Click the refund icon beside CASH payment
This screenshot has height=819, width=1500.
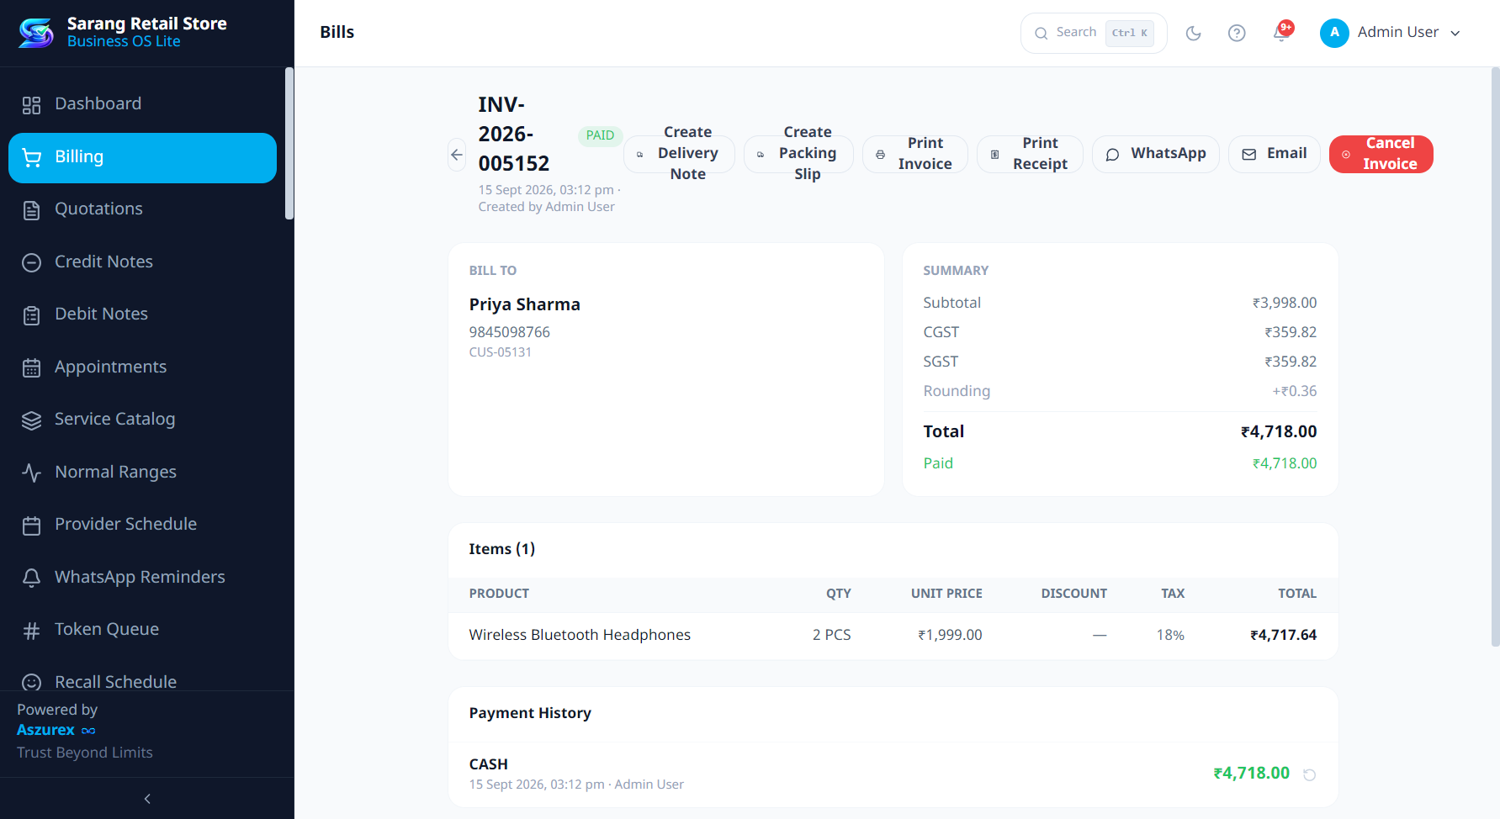click(1309, 774)
